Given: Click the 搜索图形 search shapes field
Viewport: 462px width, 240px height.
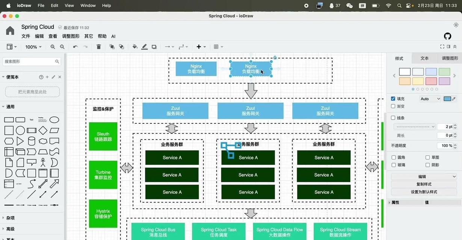Looking at the screenshot, I should click(x=32, y=61).
